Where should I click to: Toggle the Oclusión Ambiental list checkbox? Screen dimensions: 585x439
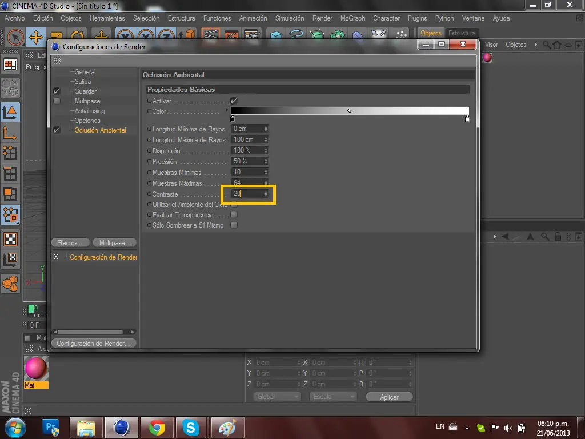[x=57, y=130]
